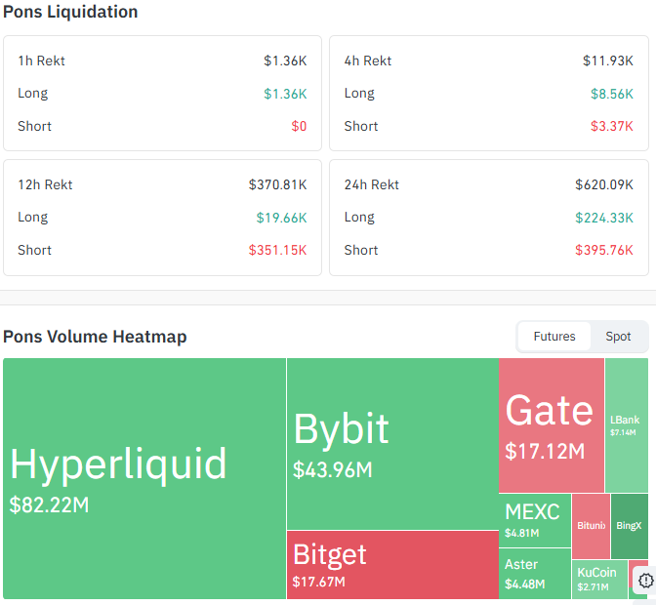Select the Bybit heatmap tile
This screenshot has width=656, height=605.
[392, 444]
